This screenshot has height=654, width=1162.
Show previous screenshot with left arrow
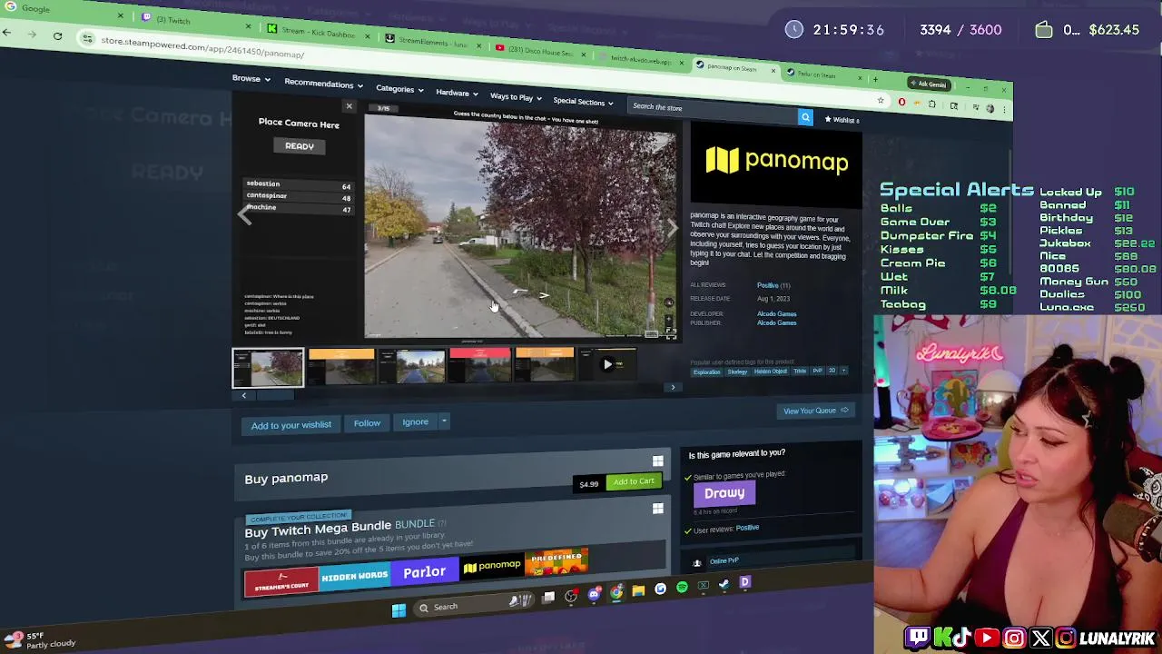(243, 216)
